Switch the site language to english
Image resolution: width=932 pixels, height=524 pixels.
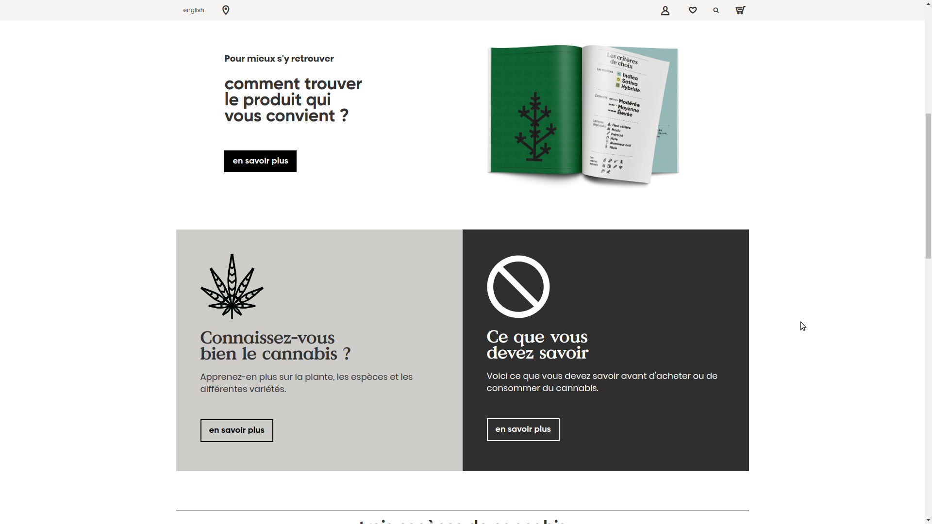point(194,10)
